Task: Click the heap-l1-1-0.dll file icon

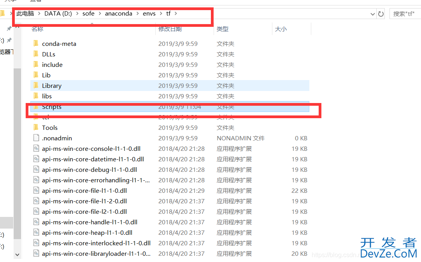Action: tap(36, 232)
